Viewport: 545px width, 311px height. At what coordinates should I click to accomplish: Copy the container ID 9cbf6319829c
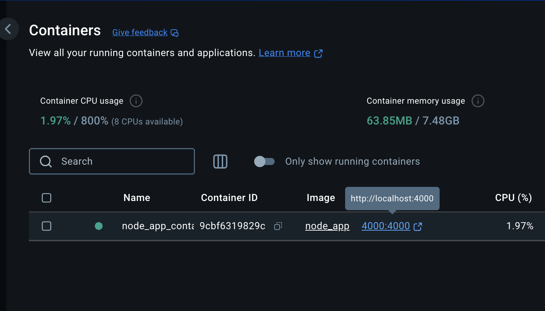point(278,226)
